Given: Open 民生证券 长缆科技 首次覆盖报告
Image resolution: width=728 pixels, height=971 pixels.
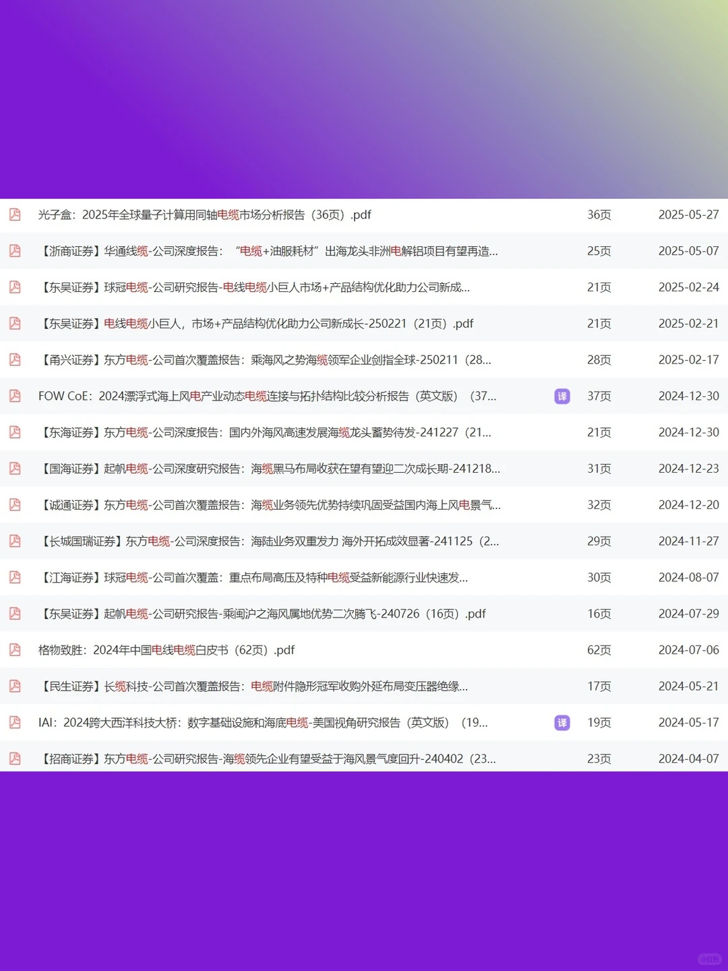Looking at the screenshot, I should tap(253, 686).
